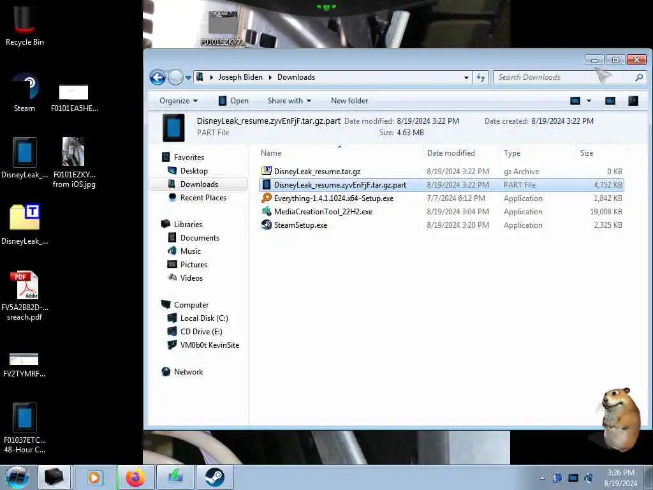The image size is (653, 490).
Task: Open the Recycle Bin desktop icon
Action: (x=24, y=25)
